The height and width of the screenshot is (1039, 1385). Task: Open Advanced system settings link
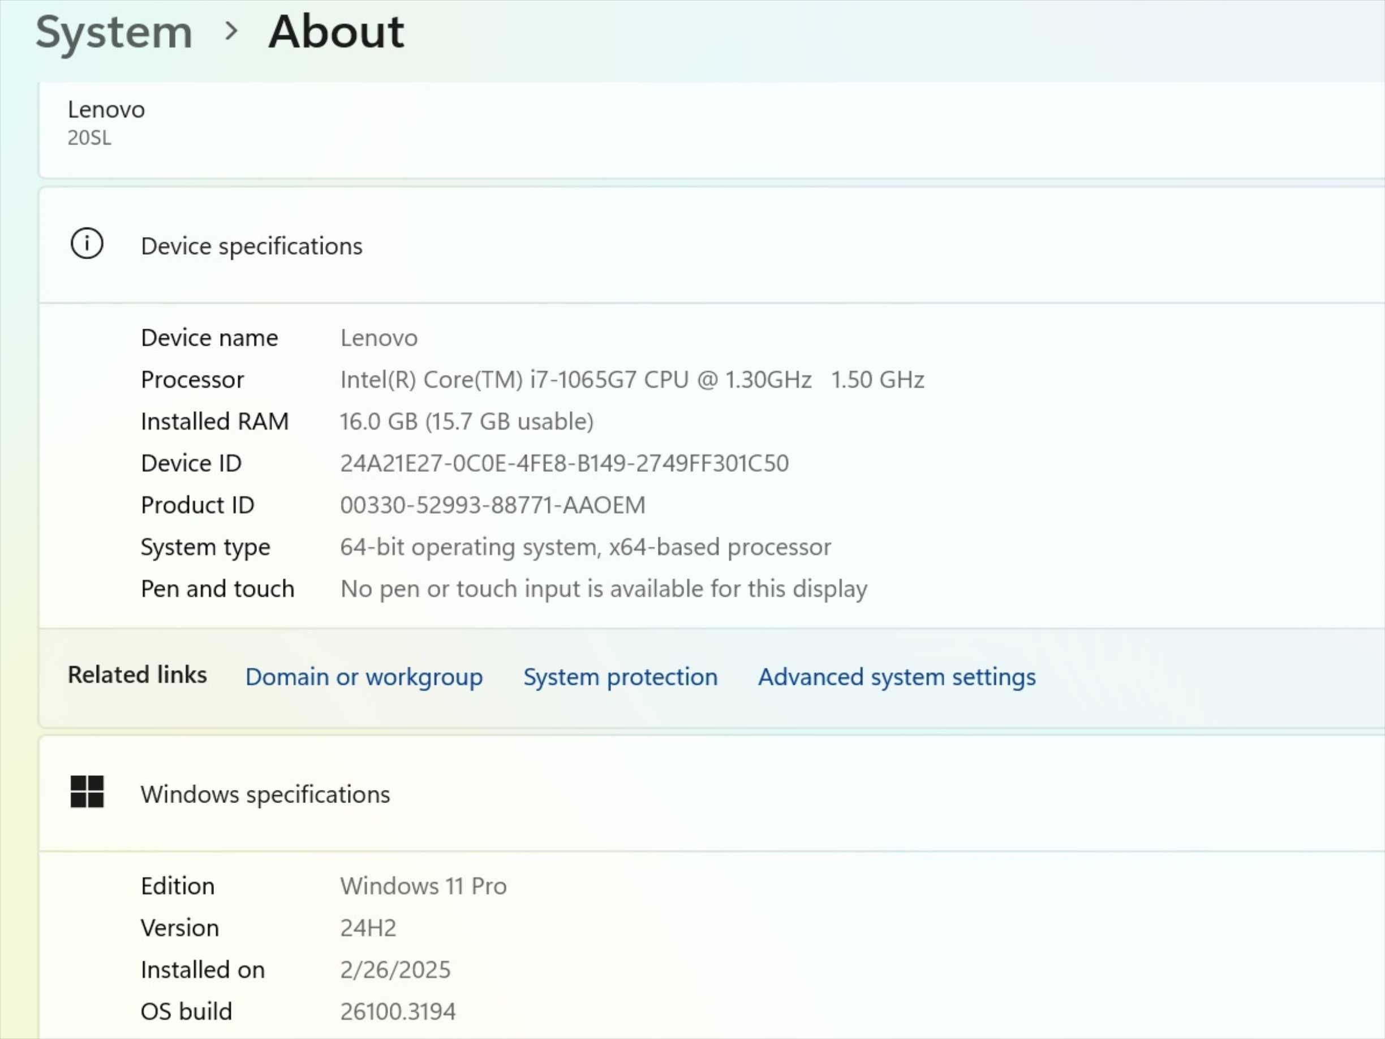tap(897, 677)
